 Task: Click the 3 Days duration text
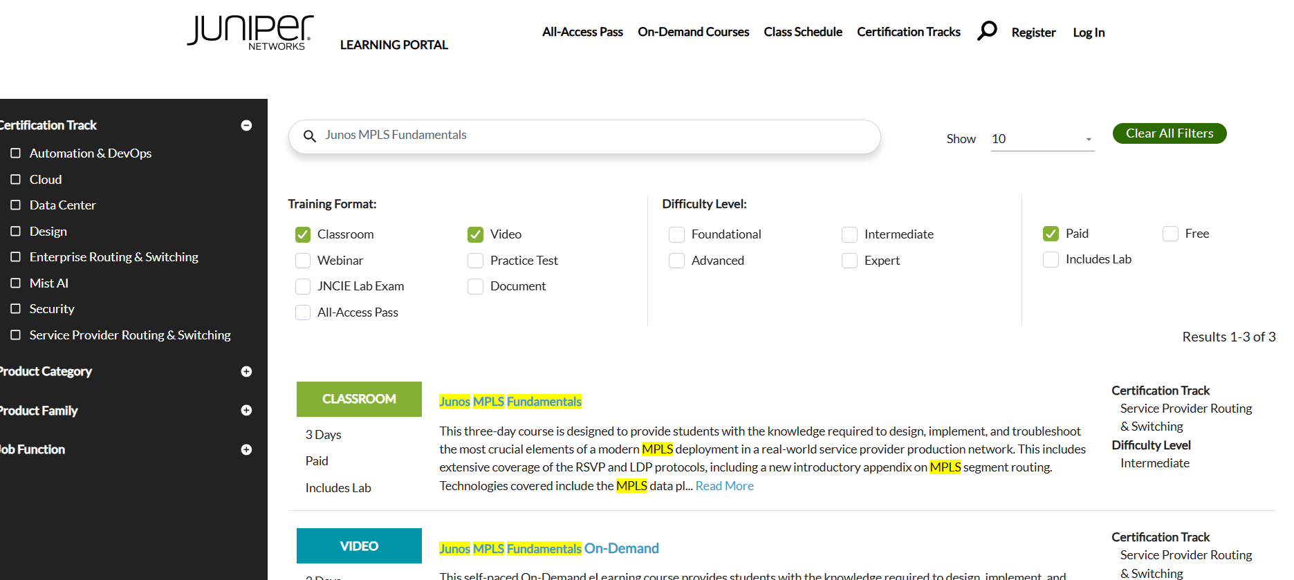pyautogui.click(x=324, y=435)
